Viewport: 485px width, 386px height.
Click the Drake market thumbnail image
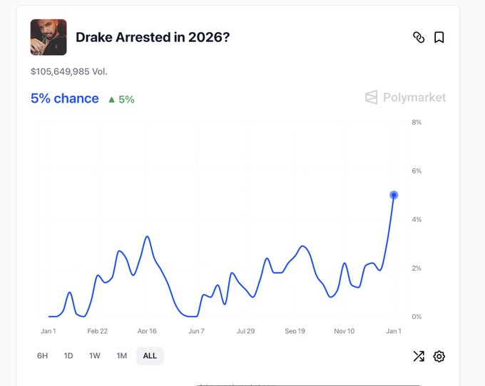[48, 37]
